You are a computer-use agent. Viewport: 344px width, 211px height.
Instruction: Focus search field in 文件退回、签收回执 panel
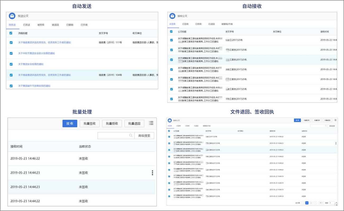[319, 126]
